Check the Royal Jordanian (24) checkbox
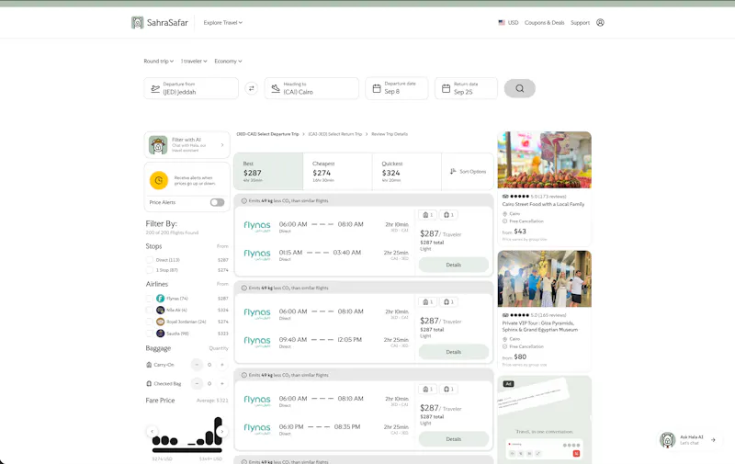The width and height of the screenshot is (735, 464). click(150, 322)
